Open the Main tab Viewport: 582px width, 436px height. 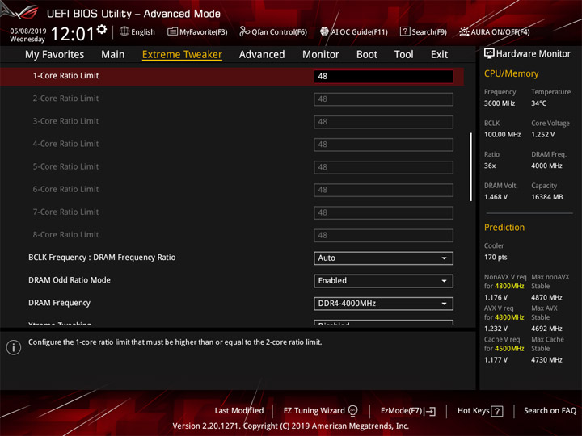point(113,55)
